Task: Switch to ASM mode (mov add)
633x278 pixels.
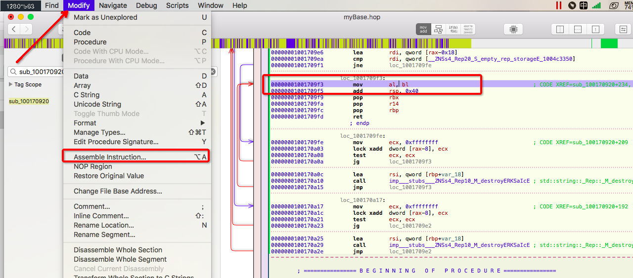Action: point(423,29)
